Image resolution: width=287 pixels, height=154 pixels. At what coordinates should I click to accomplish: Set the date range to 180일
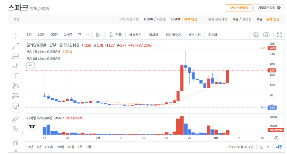[x=49, y=147]
